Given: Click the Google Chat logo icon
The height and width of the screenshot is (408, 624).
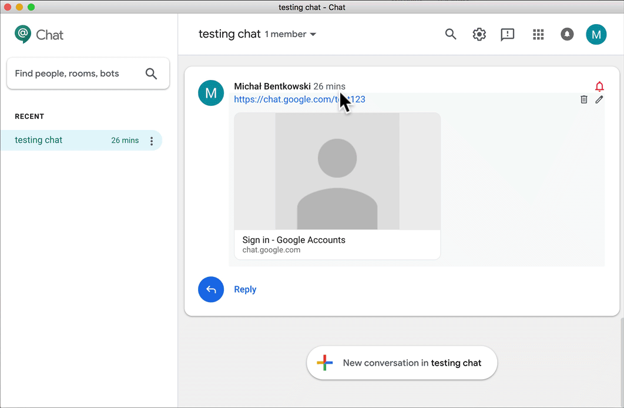Looking at the screenshot, I should click(x=23, y=34).
